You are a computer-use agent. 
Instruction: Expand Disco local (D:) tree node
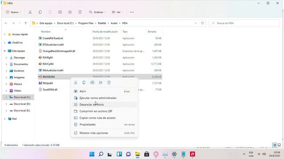tap(6, 104)
